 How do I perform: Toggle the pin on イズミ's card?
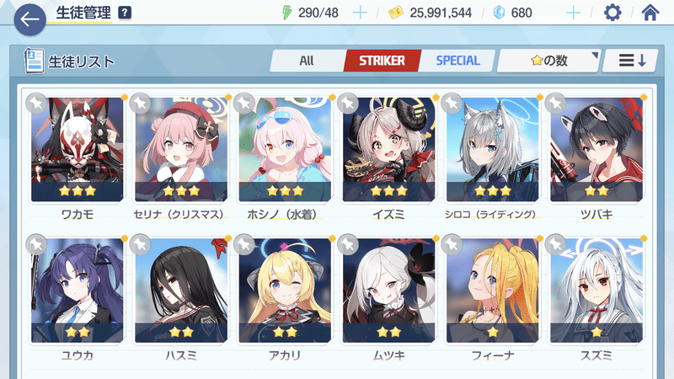pos(348,103)
